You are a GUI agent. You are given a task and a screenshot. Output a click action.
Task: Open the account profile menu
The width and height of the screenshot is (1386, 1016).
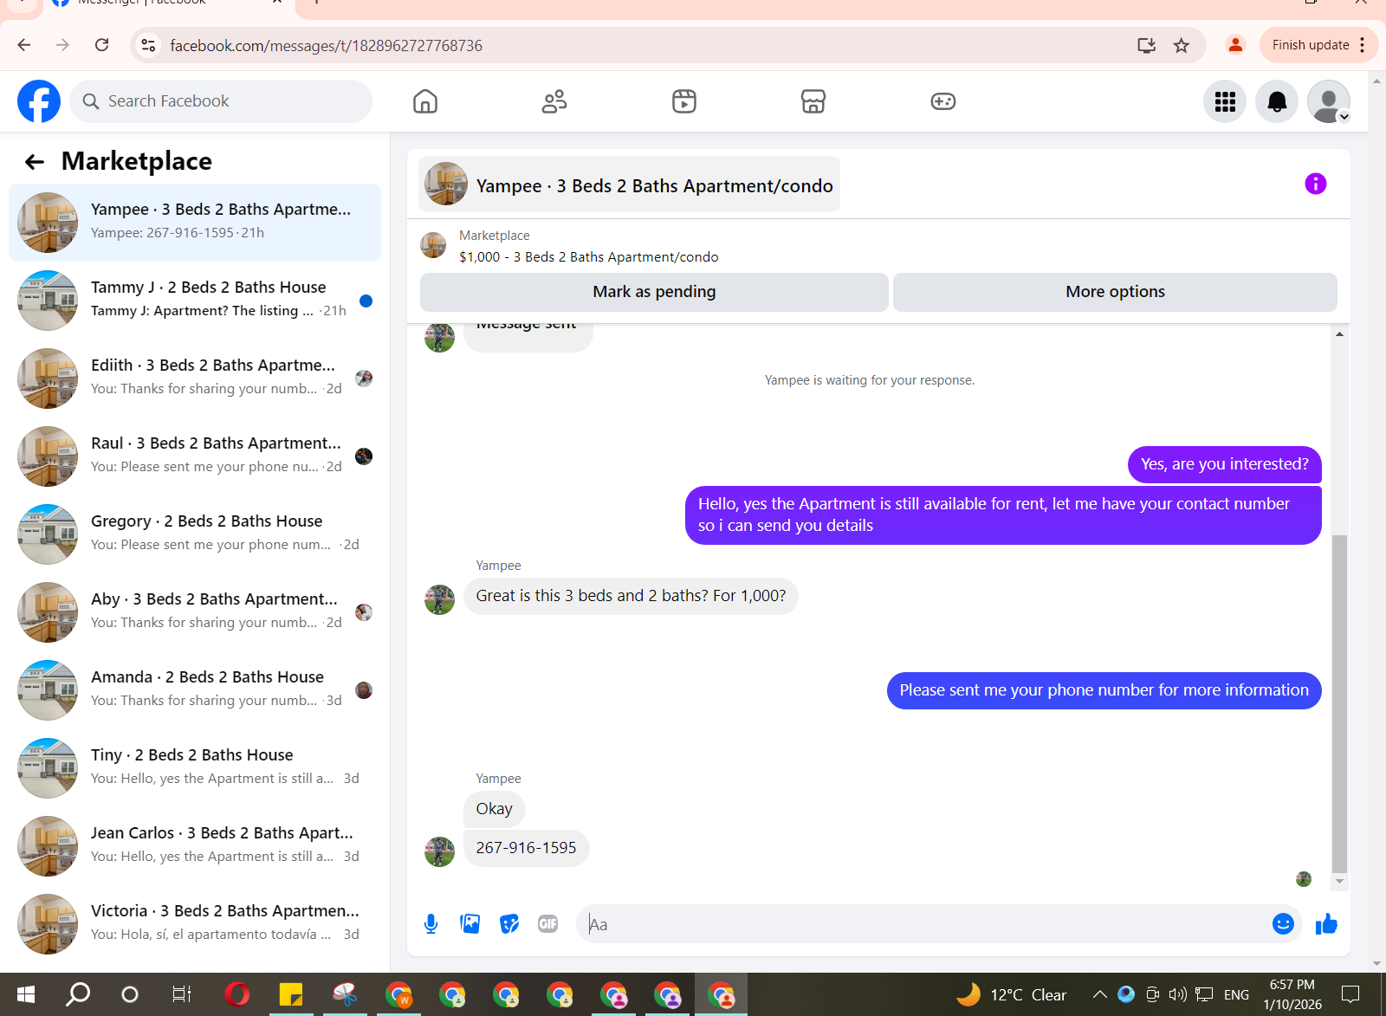1329,101
